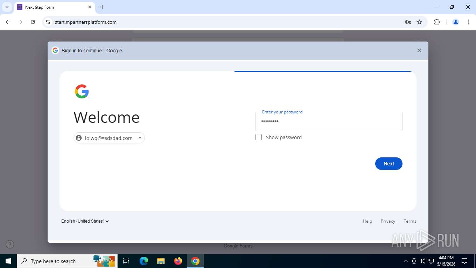Switch to Chrome on the taskbar
The image size is (476, 268).
point(195,261)
